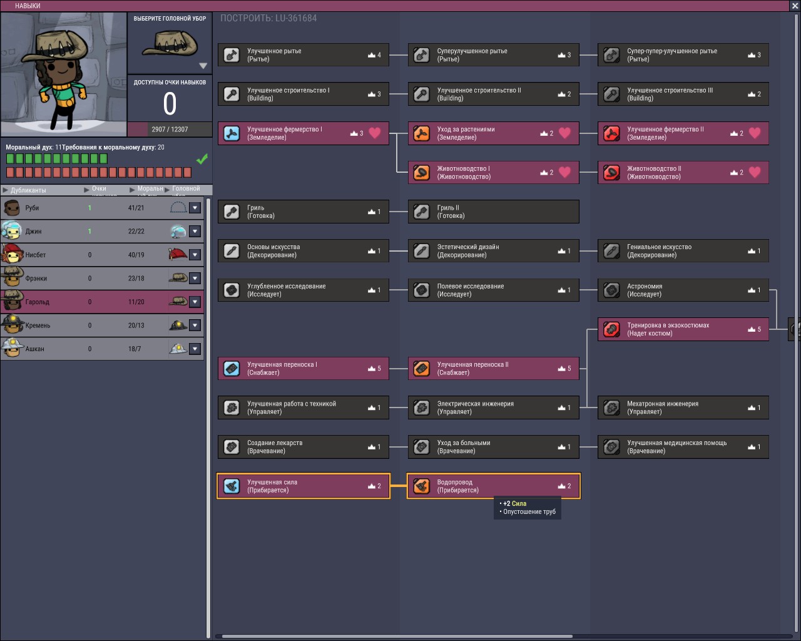Expand the hat dropdown for Нисбет
The image size is (801, 641).
click(195, 255)
